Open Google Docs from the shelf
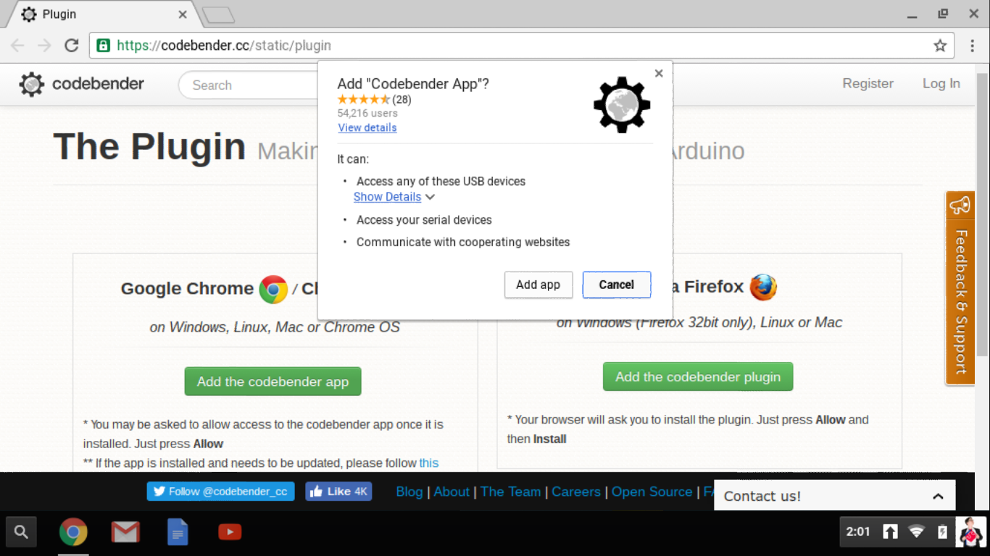 (178, 532)
